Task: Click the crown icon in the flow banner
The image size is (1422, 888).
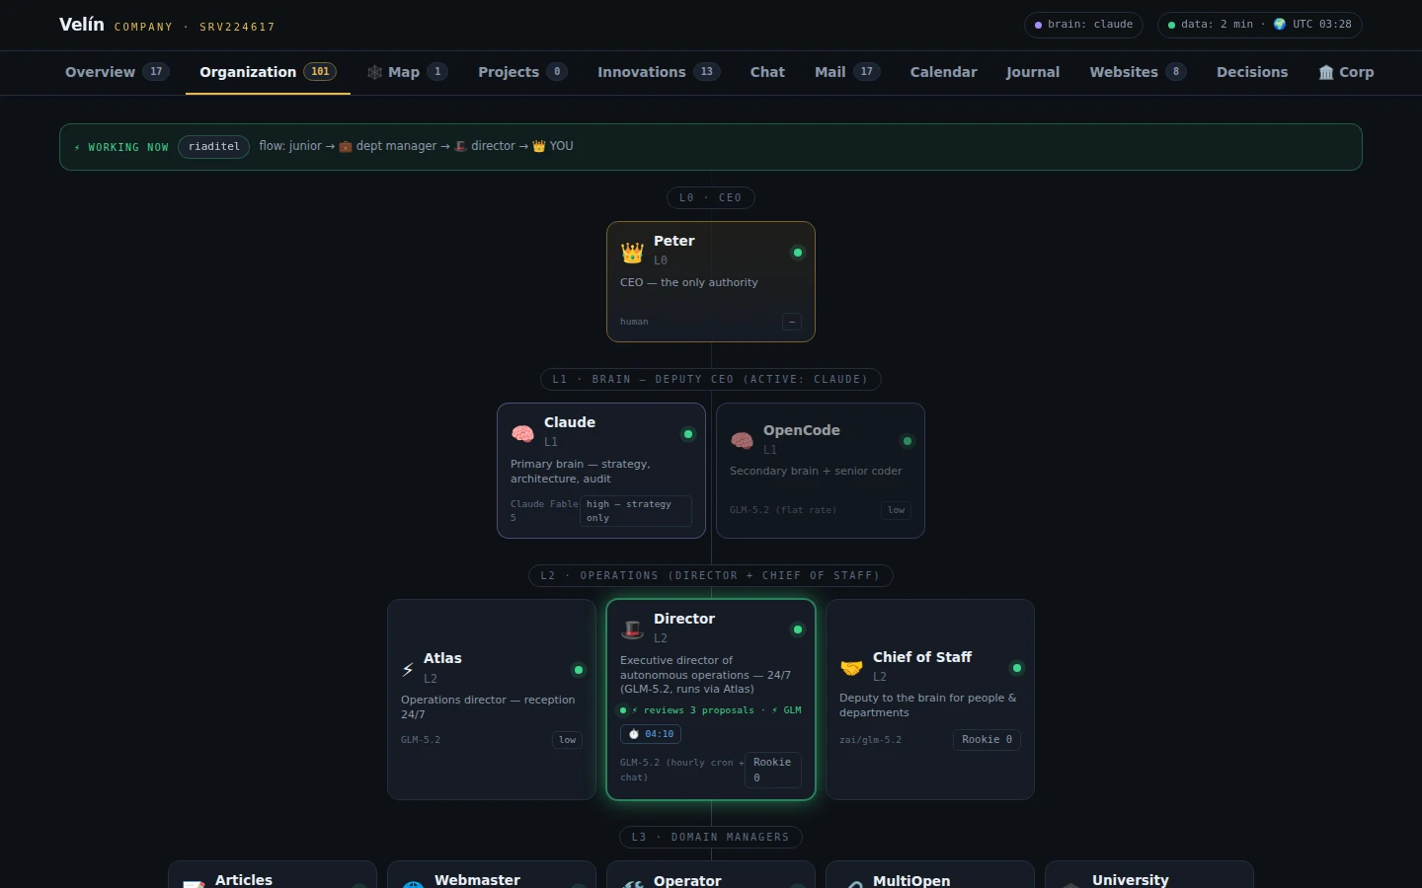Action: [x=539, y=146]
